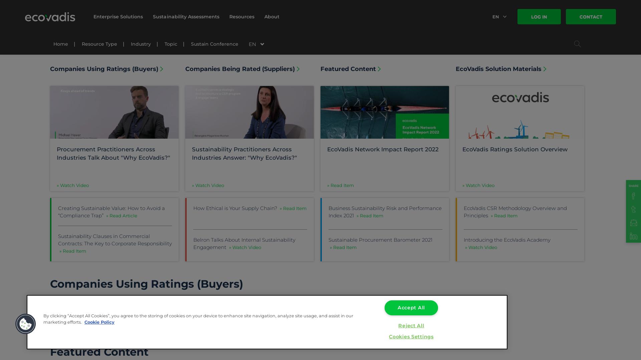Open Enterprise Solutions menu

click(118, 17)
